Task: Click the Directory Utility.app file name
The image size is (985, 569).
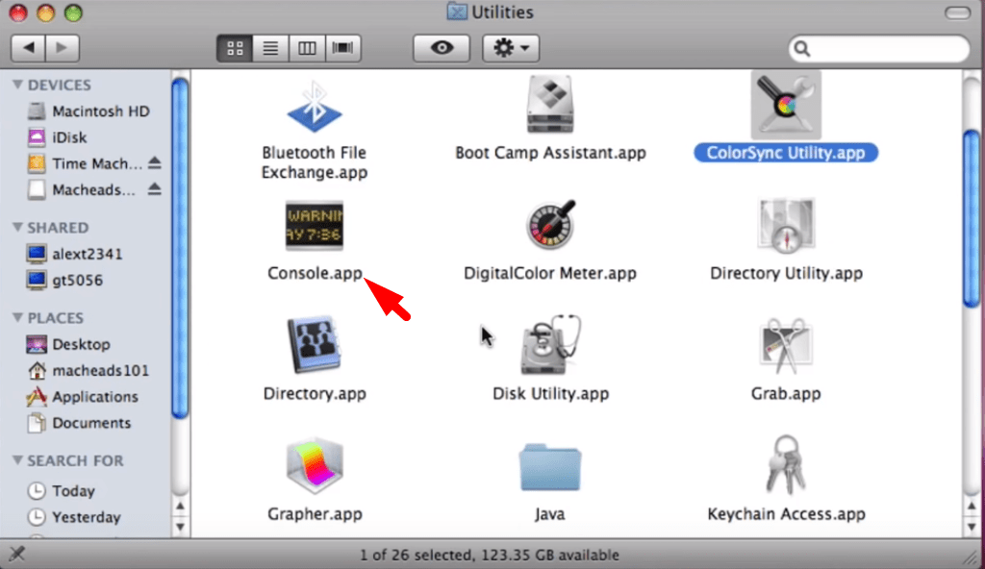Action: click(x=786, y=273)
